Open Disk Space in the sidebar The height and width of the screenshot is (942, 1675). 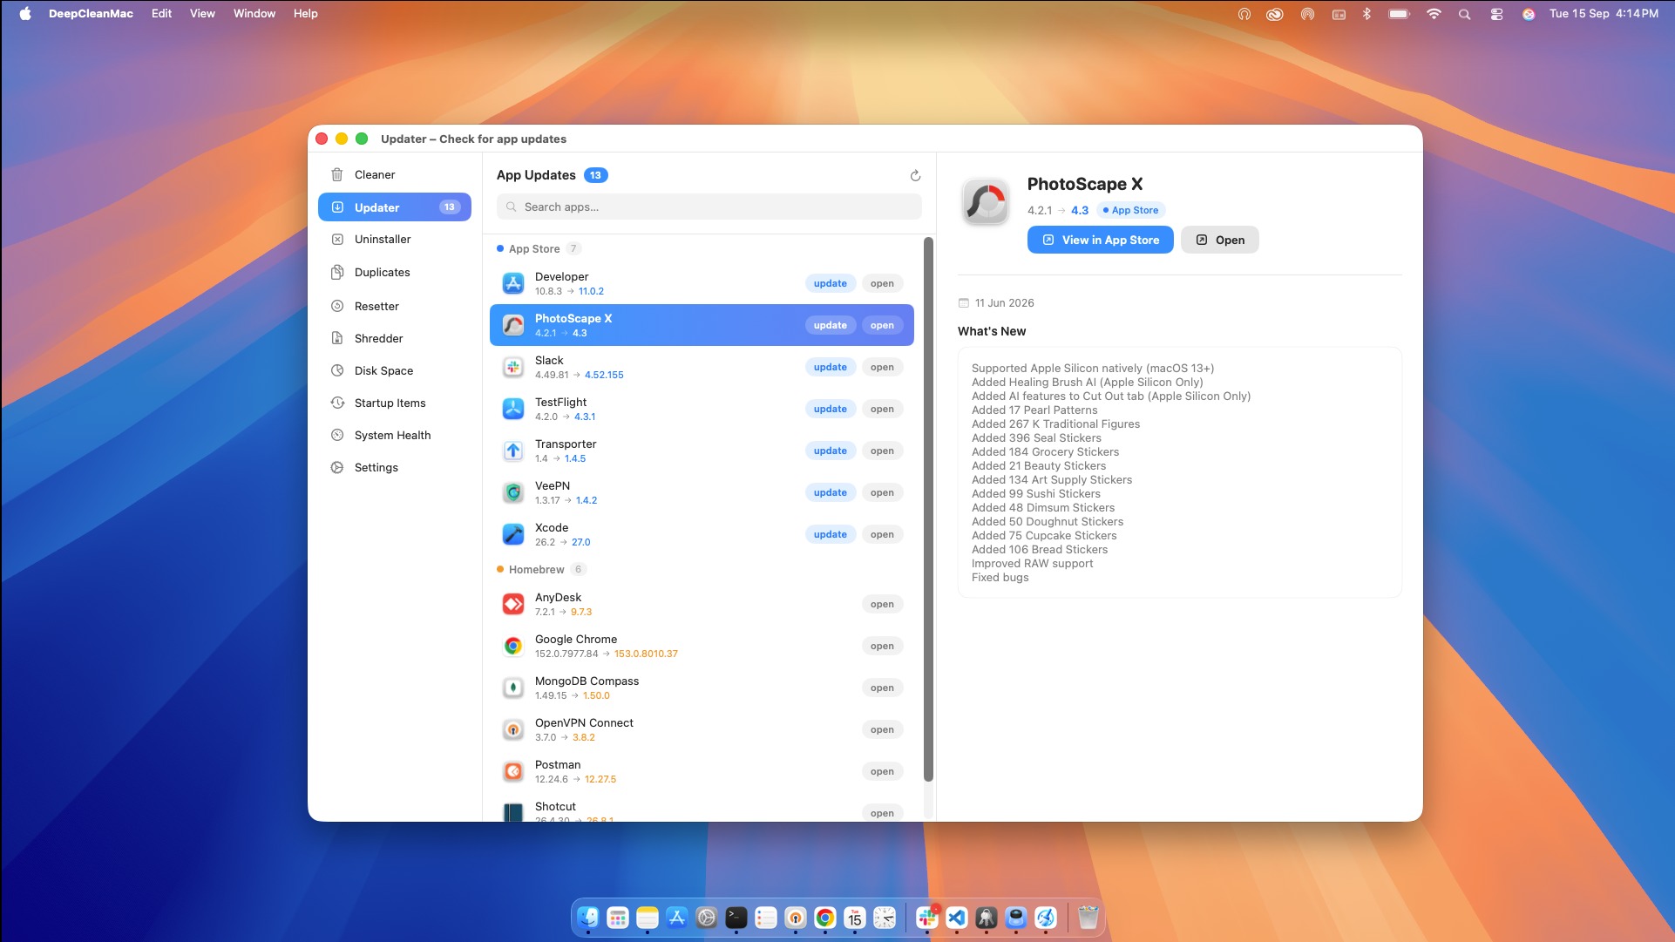(395, 371)
